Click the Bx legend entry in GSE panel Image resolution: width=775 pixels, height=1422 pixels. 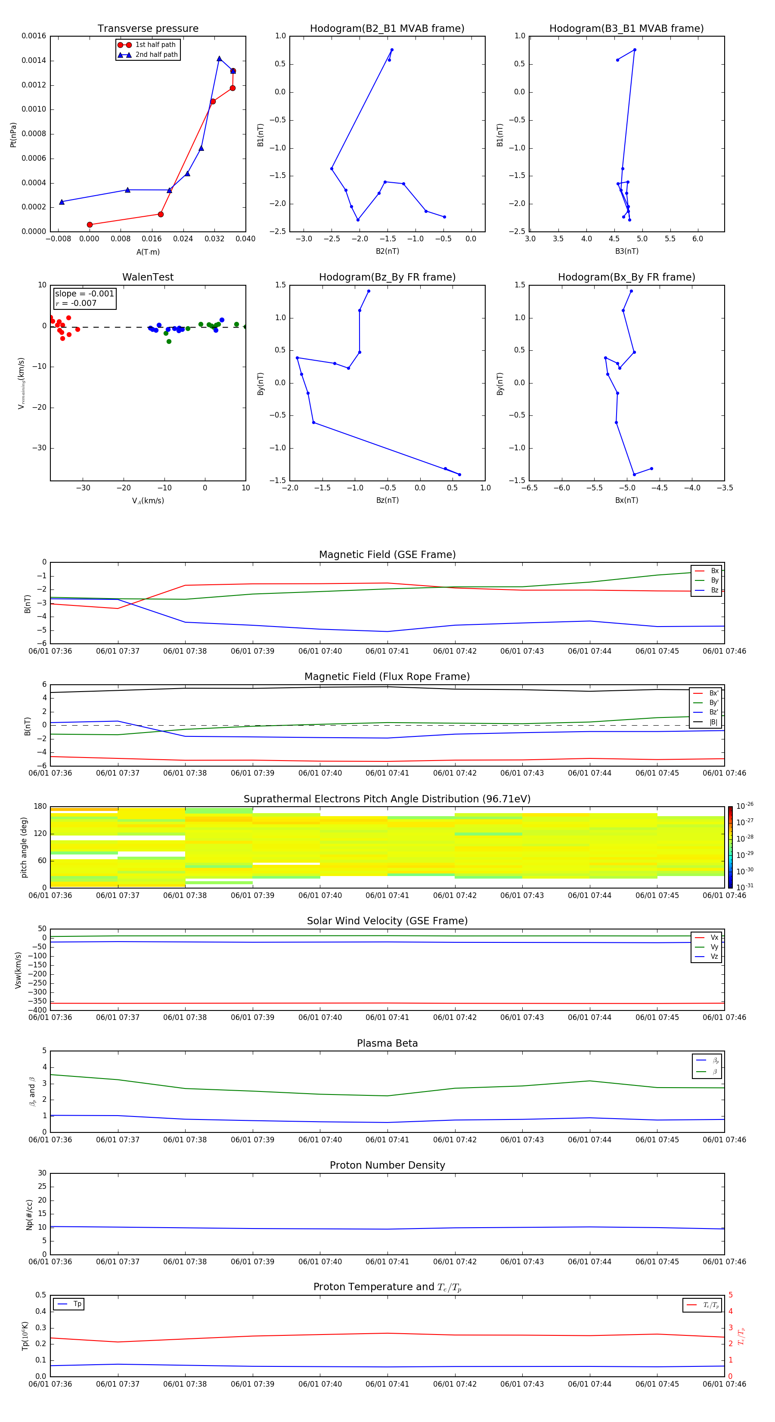[707, 571]
